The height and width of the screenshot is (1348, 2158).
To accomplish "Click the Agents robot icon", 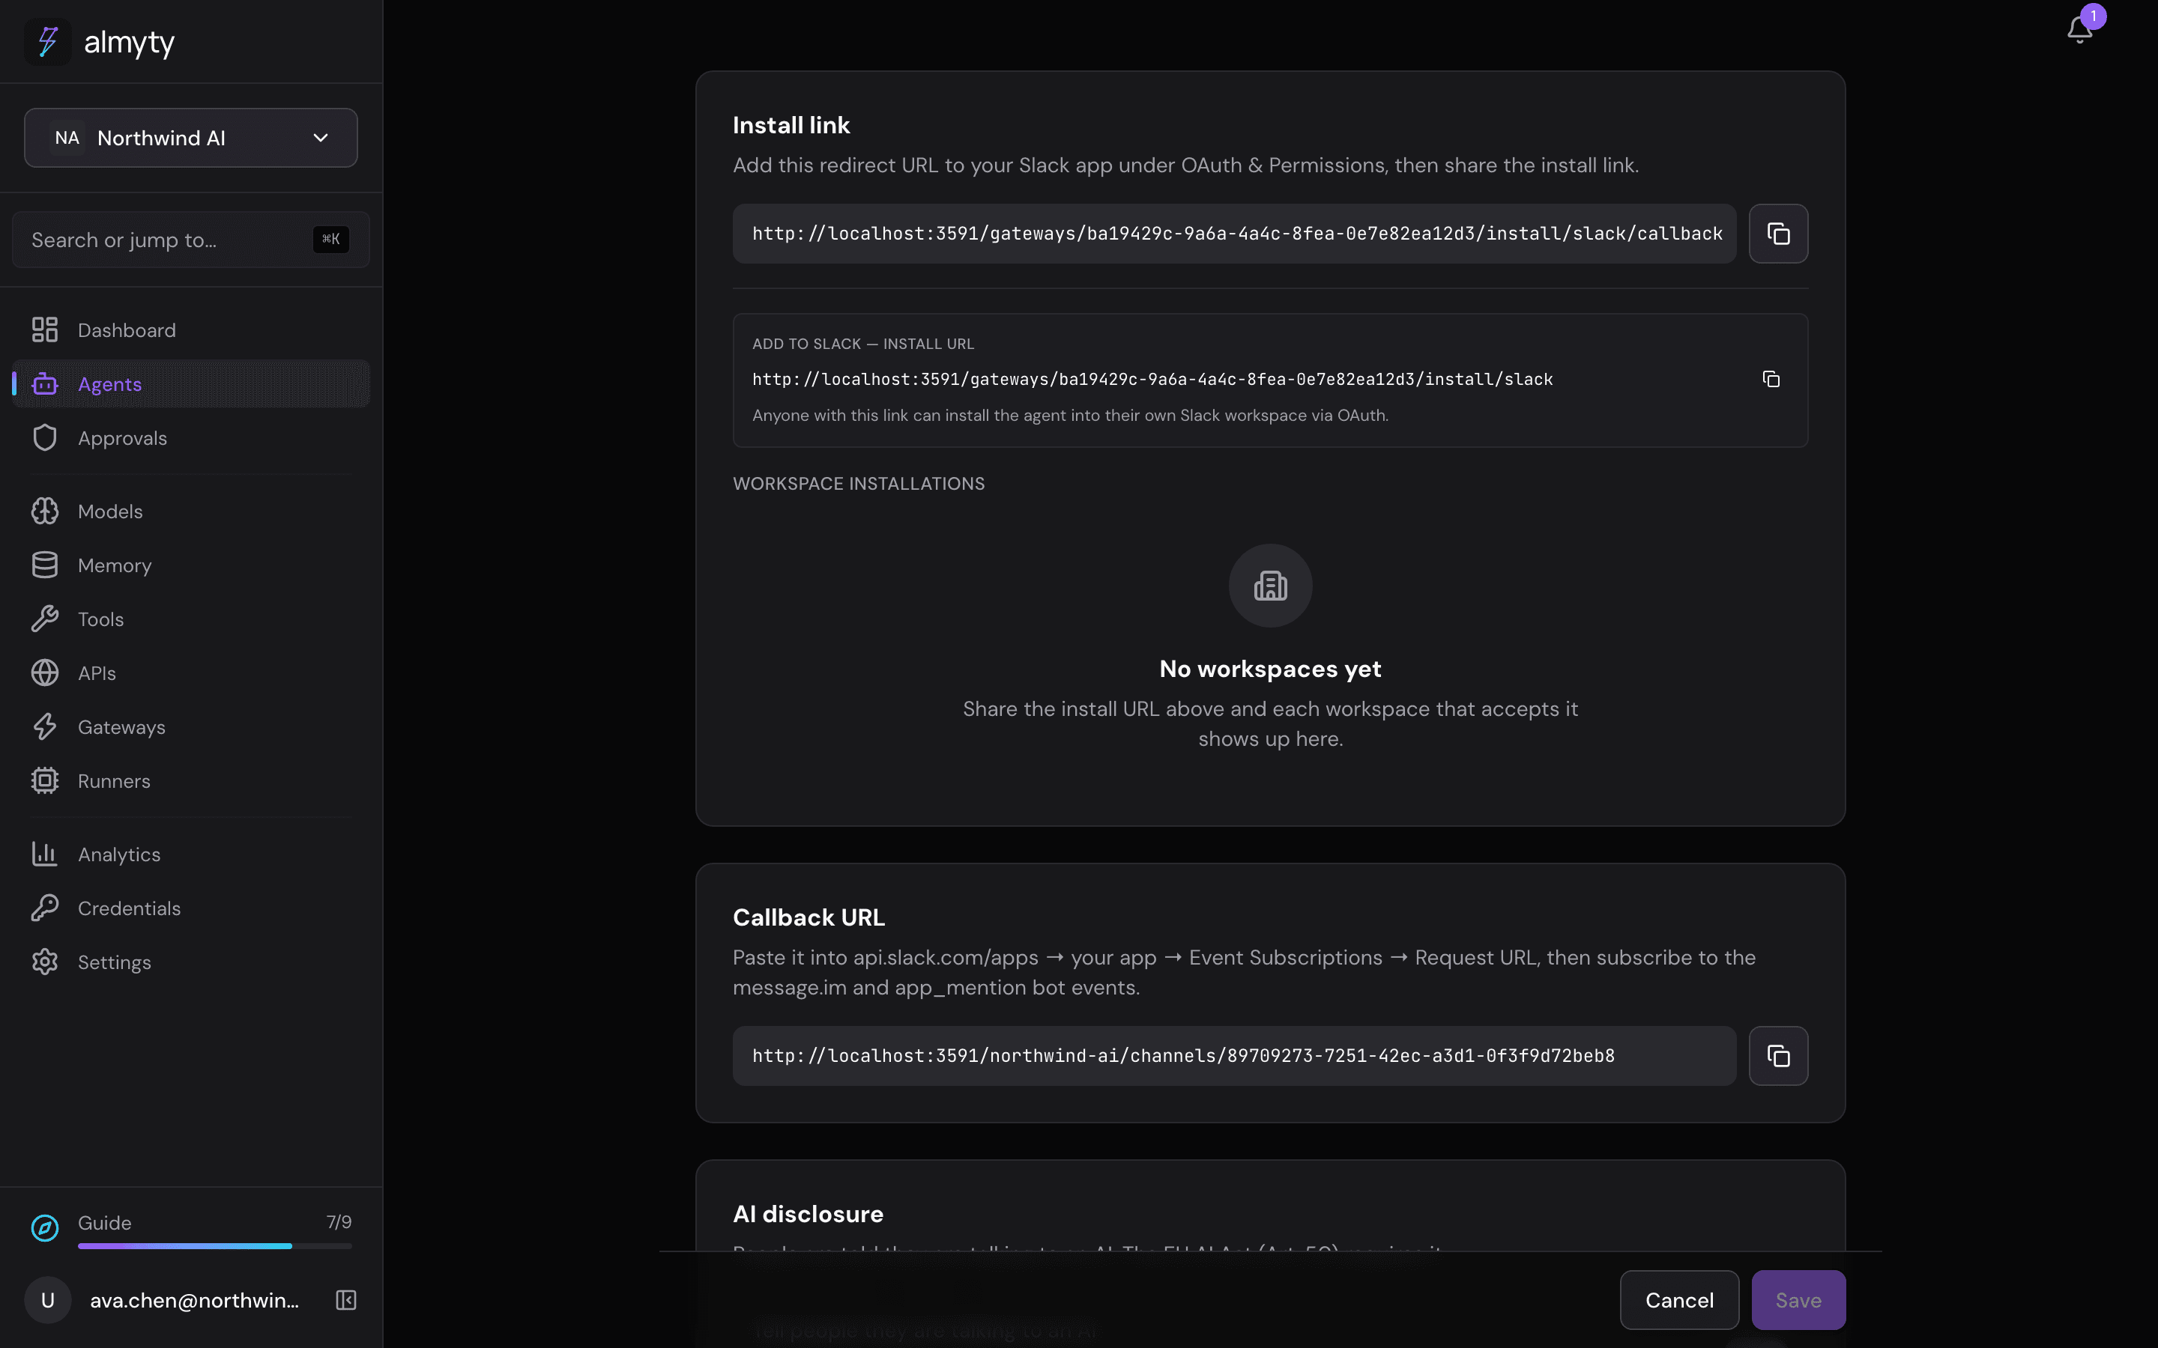I will click(45, 384).
